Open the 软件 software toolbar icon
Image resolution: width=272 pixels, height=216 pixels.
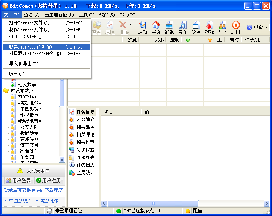point(196,28)
